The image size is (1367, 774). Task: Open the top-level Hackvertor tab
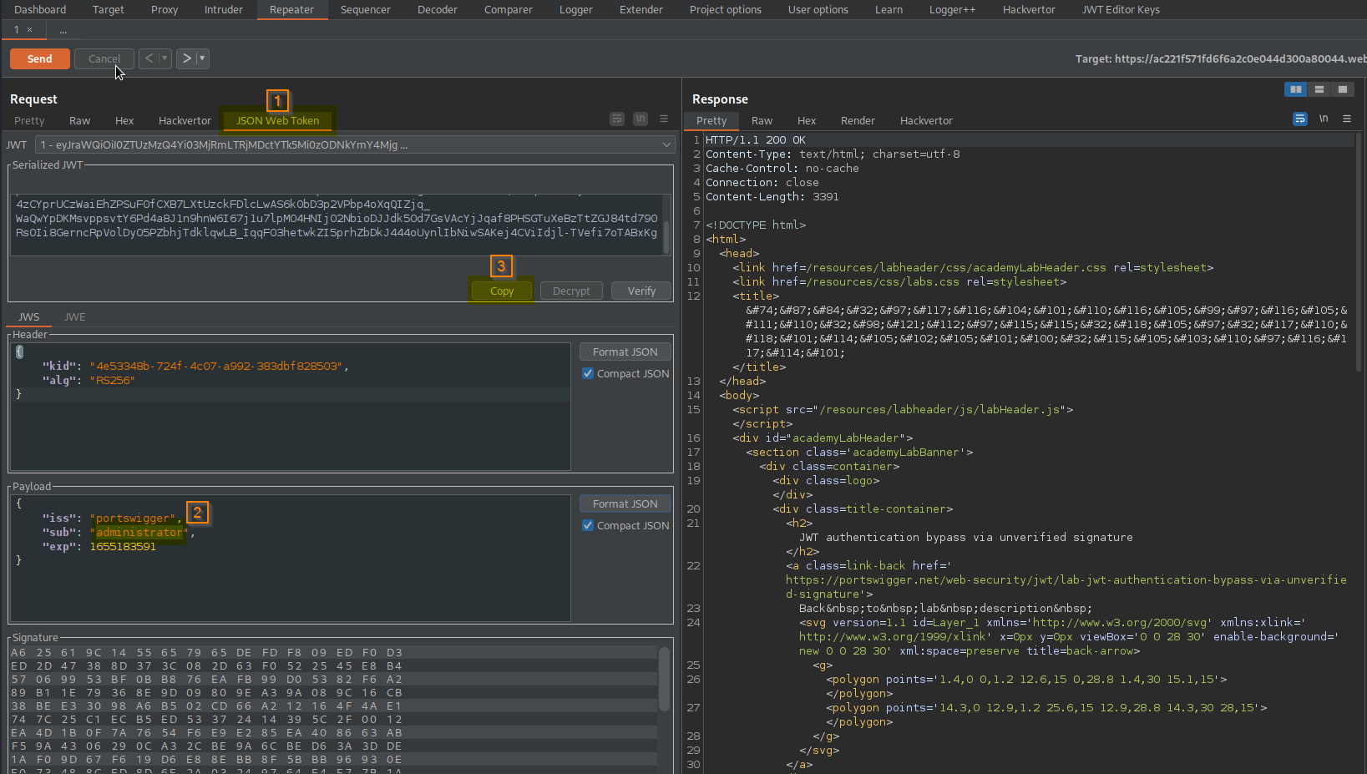(x=1029, y=10)
